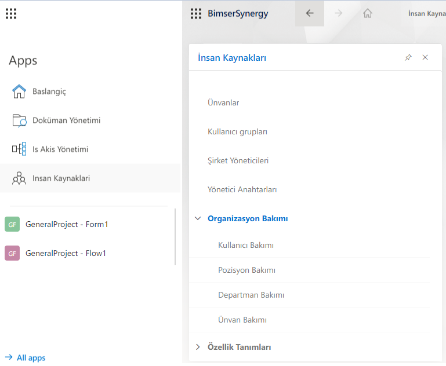Pin the İnsan Kaynakları panel
Viewport: 446px width, 366px height.
pyautogui.click(x=408, y=57)
